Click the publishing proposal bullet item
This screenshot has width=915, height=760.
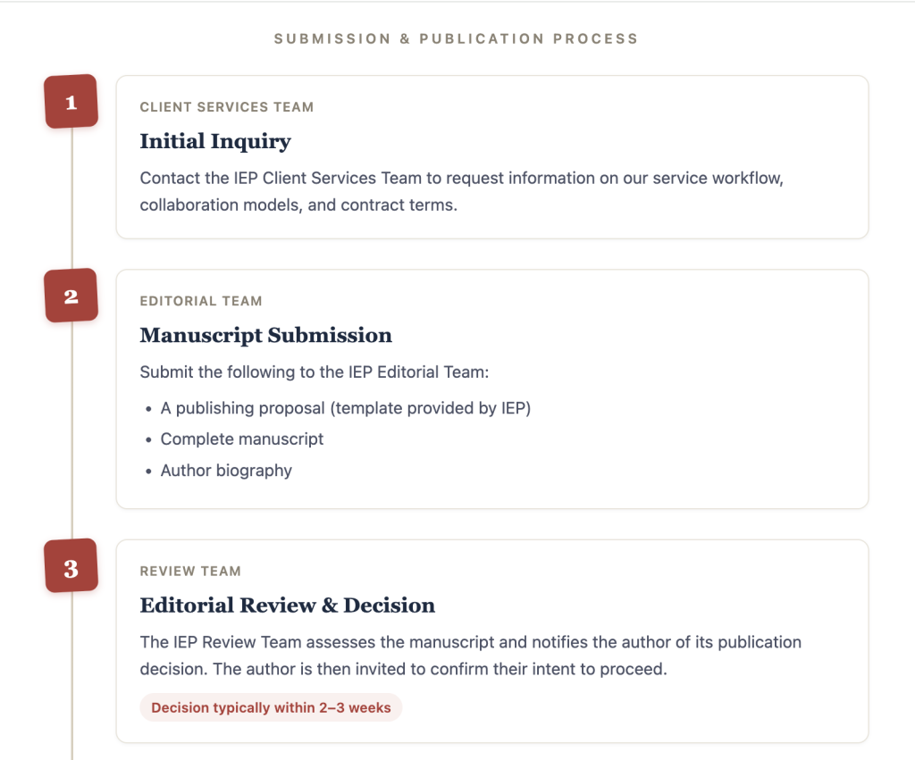[346, 408]
